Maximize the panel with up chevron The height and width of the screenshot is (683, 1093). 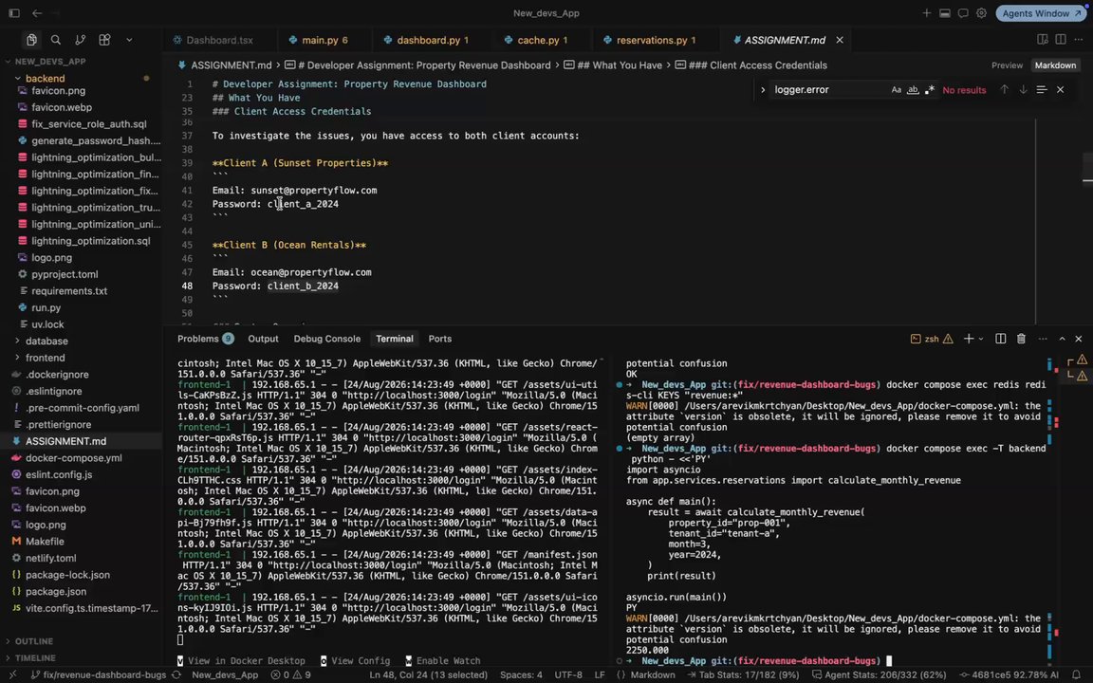click(1063, 339)
